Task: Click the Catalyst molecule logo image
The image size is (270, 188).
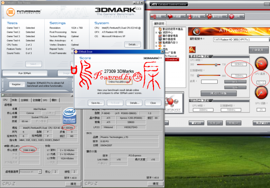Action: pos(173,103)
